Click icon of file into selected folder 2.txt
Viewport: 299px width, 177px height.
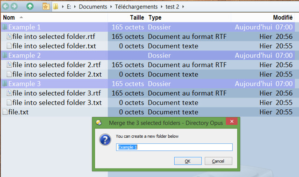(9, 74)
